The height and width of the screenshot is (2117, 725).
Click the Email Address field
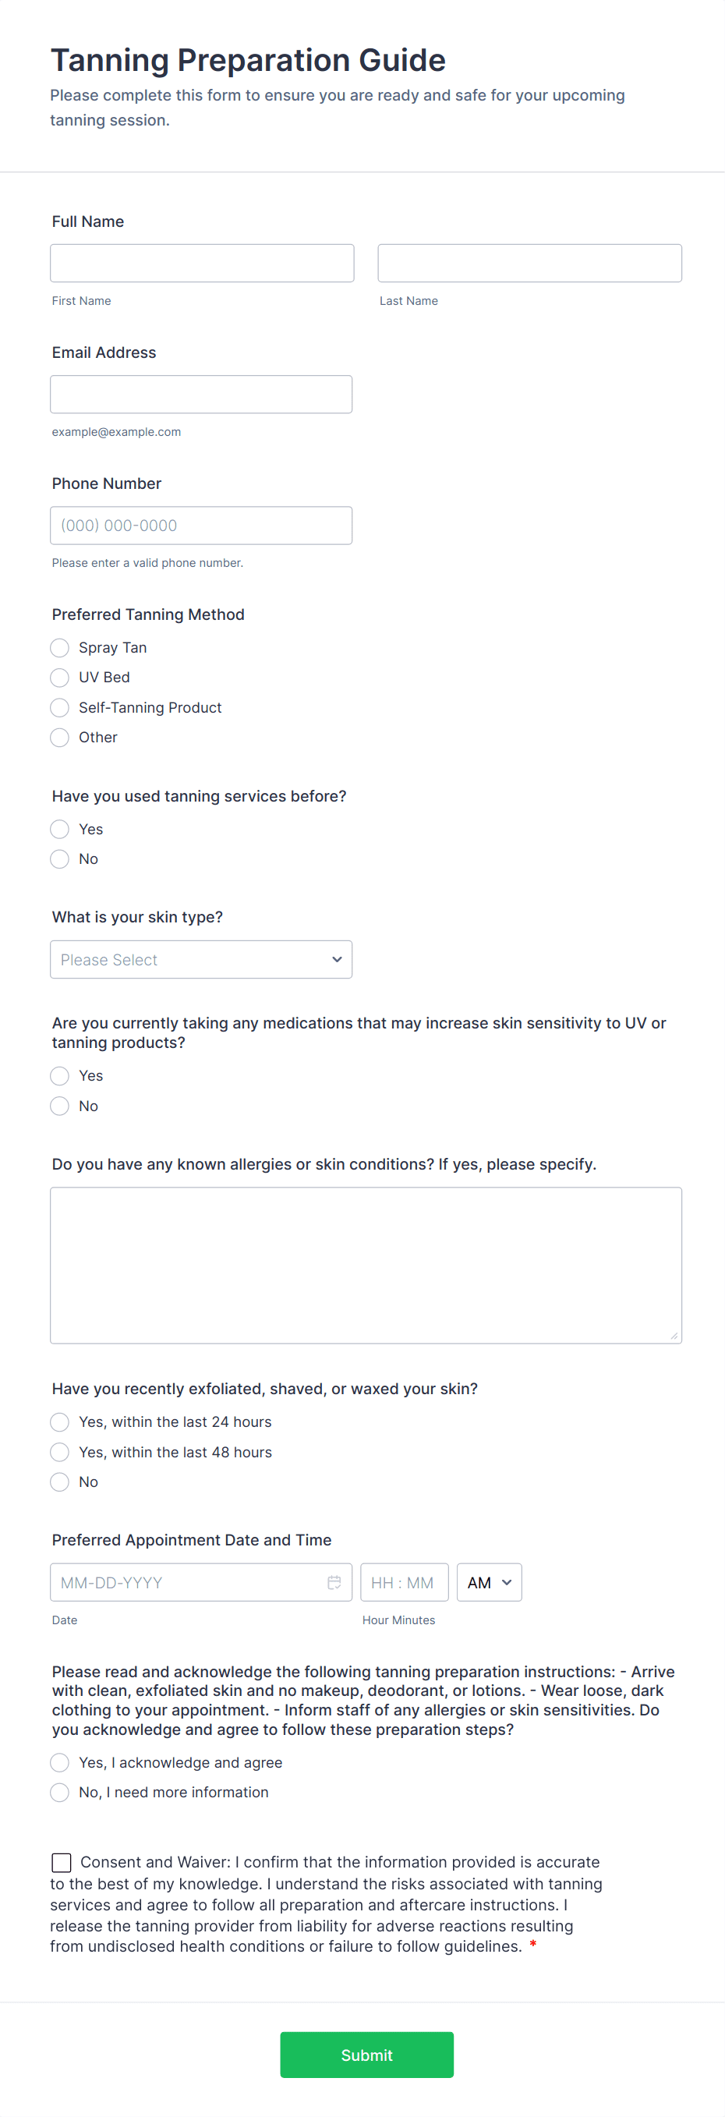click(x=201, y=395)
